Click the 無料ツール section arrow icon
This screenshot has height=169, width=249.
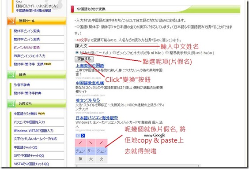click(x=11, y=21)
